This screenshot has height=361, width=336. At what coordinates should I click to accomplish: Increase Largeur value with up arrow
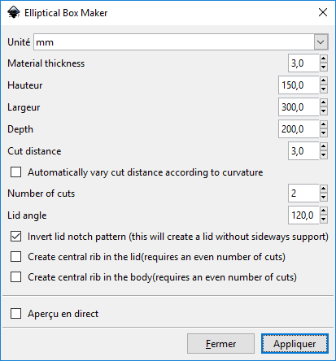click(x=323, y=102)
